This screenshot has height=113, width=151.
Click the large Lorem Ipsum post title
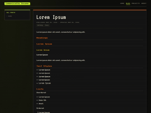[51, 17]
